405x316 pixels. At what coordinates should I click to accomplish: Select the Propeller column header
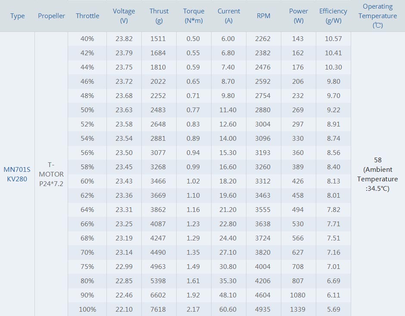point(51,16)
